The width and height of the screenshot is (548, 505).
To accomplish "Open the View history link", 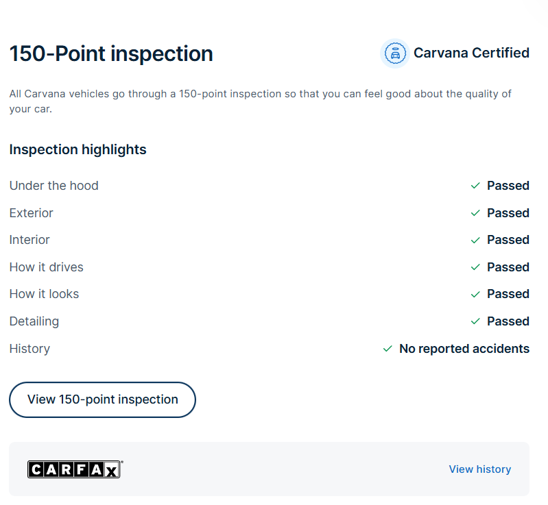I will click(479, 469).
